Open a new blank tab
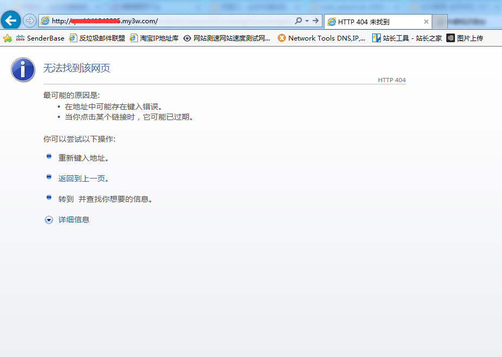Screen dimensions: 502x357 tap(440, 22)
